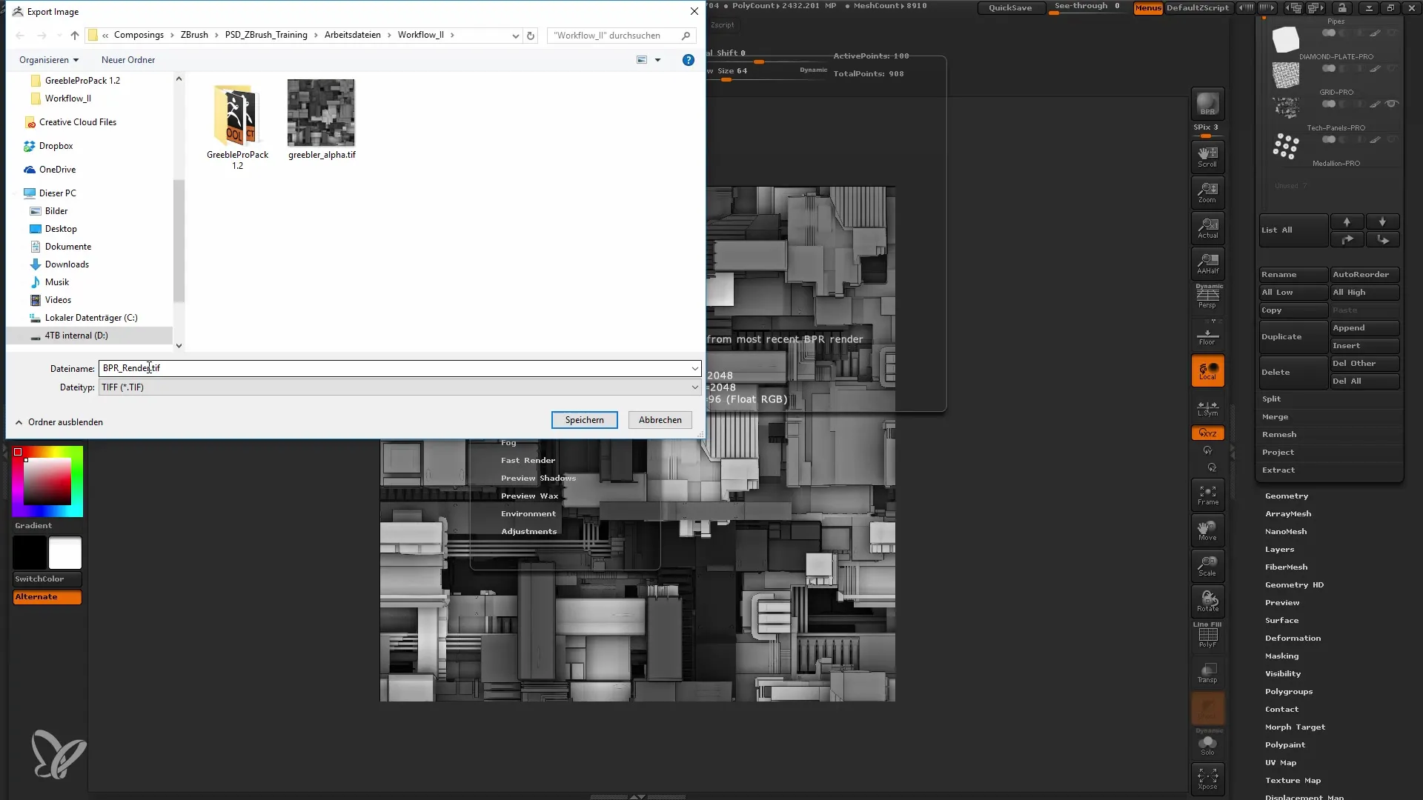
Task: Enable Alternate color swatch mode
Action: (x=47, y=596)
